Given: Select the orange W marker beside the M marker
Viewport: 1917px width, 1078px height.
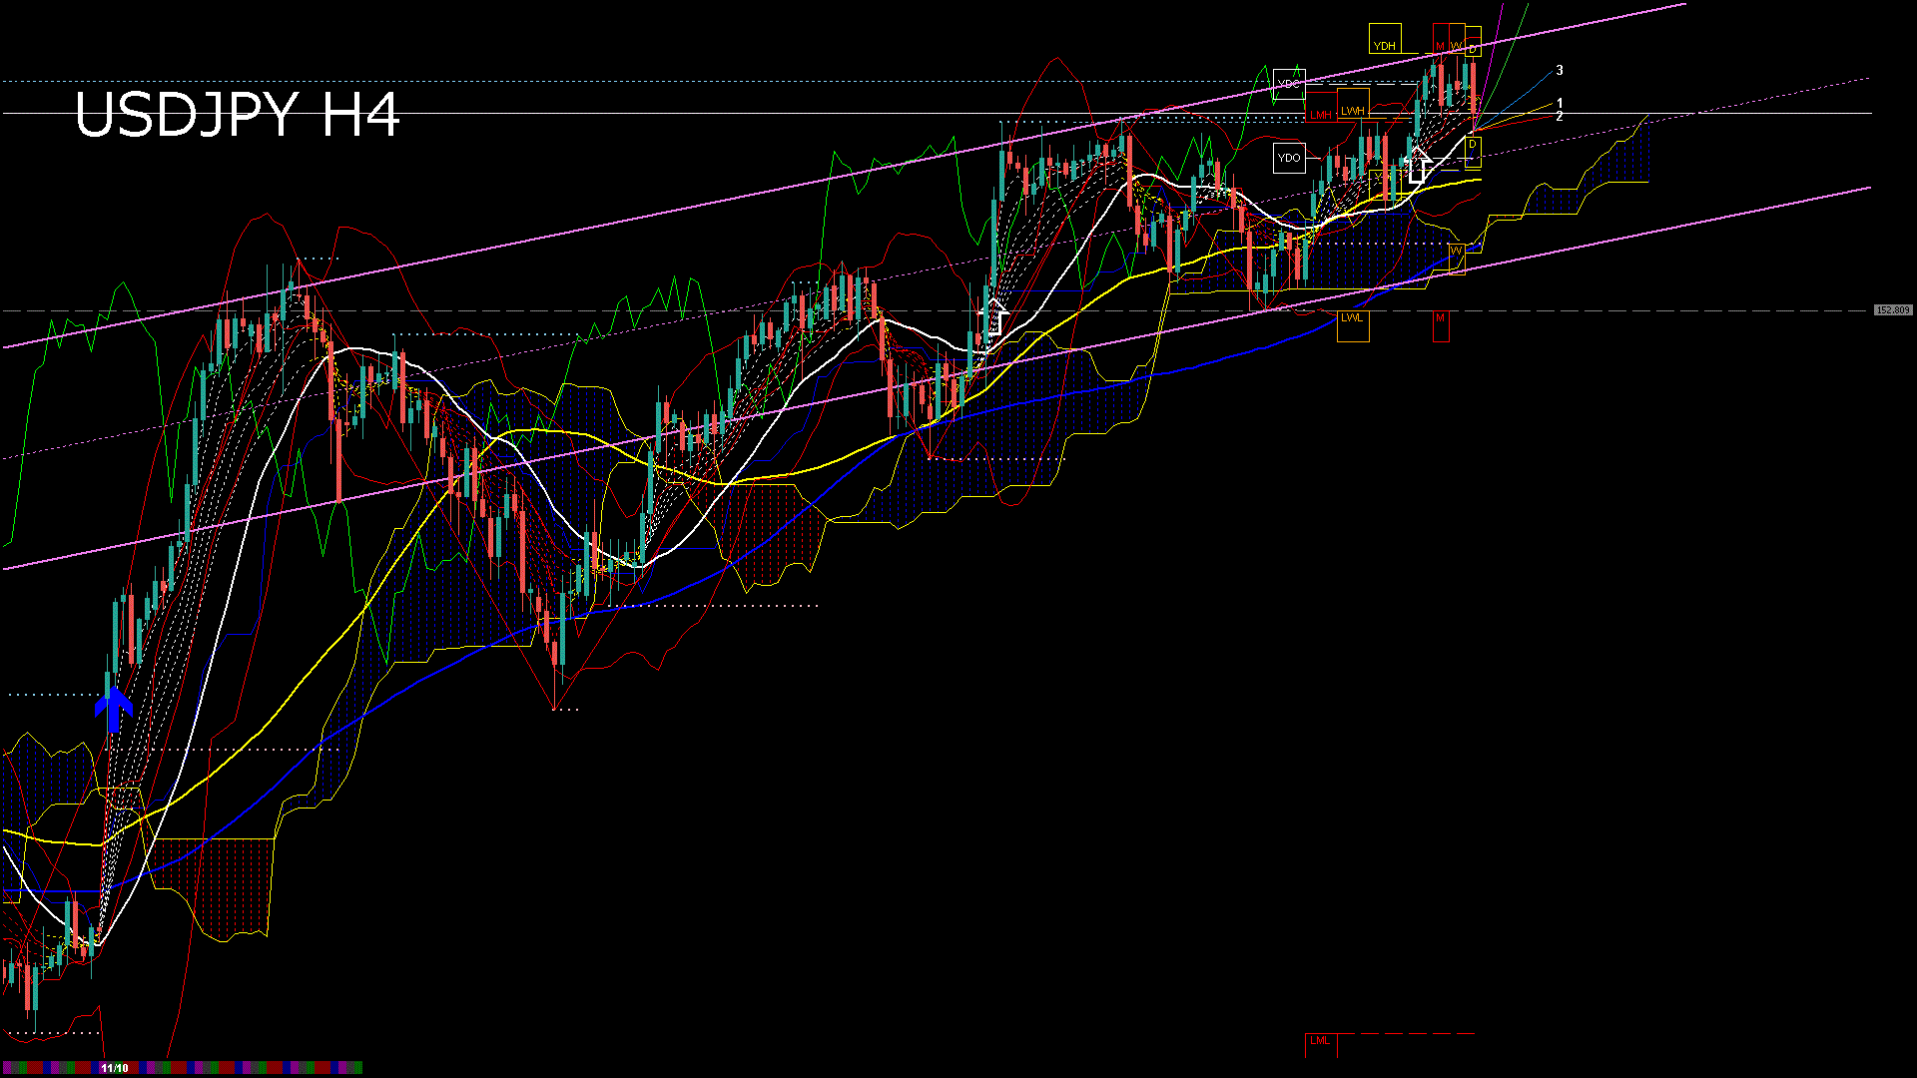Looking at the screenshot, I should [x=1457, y=45].
